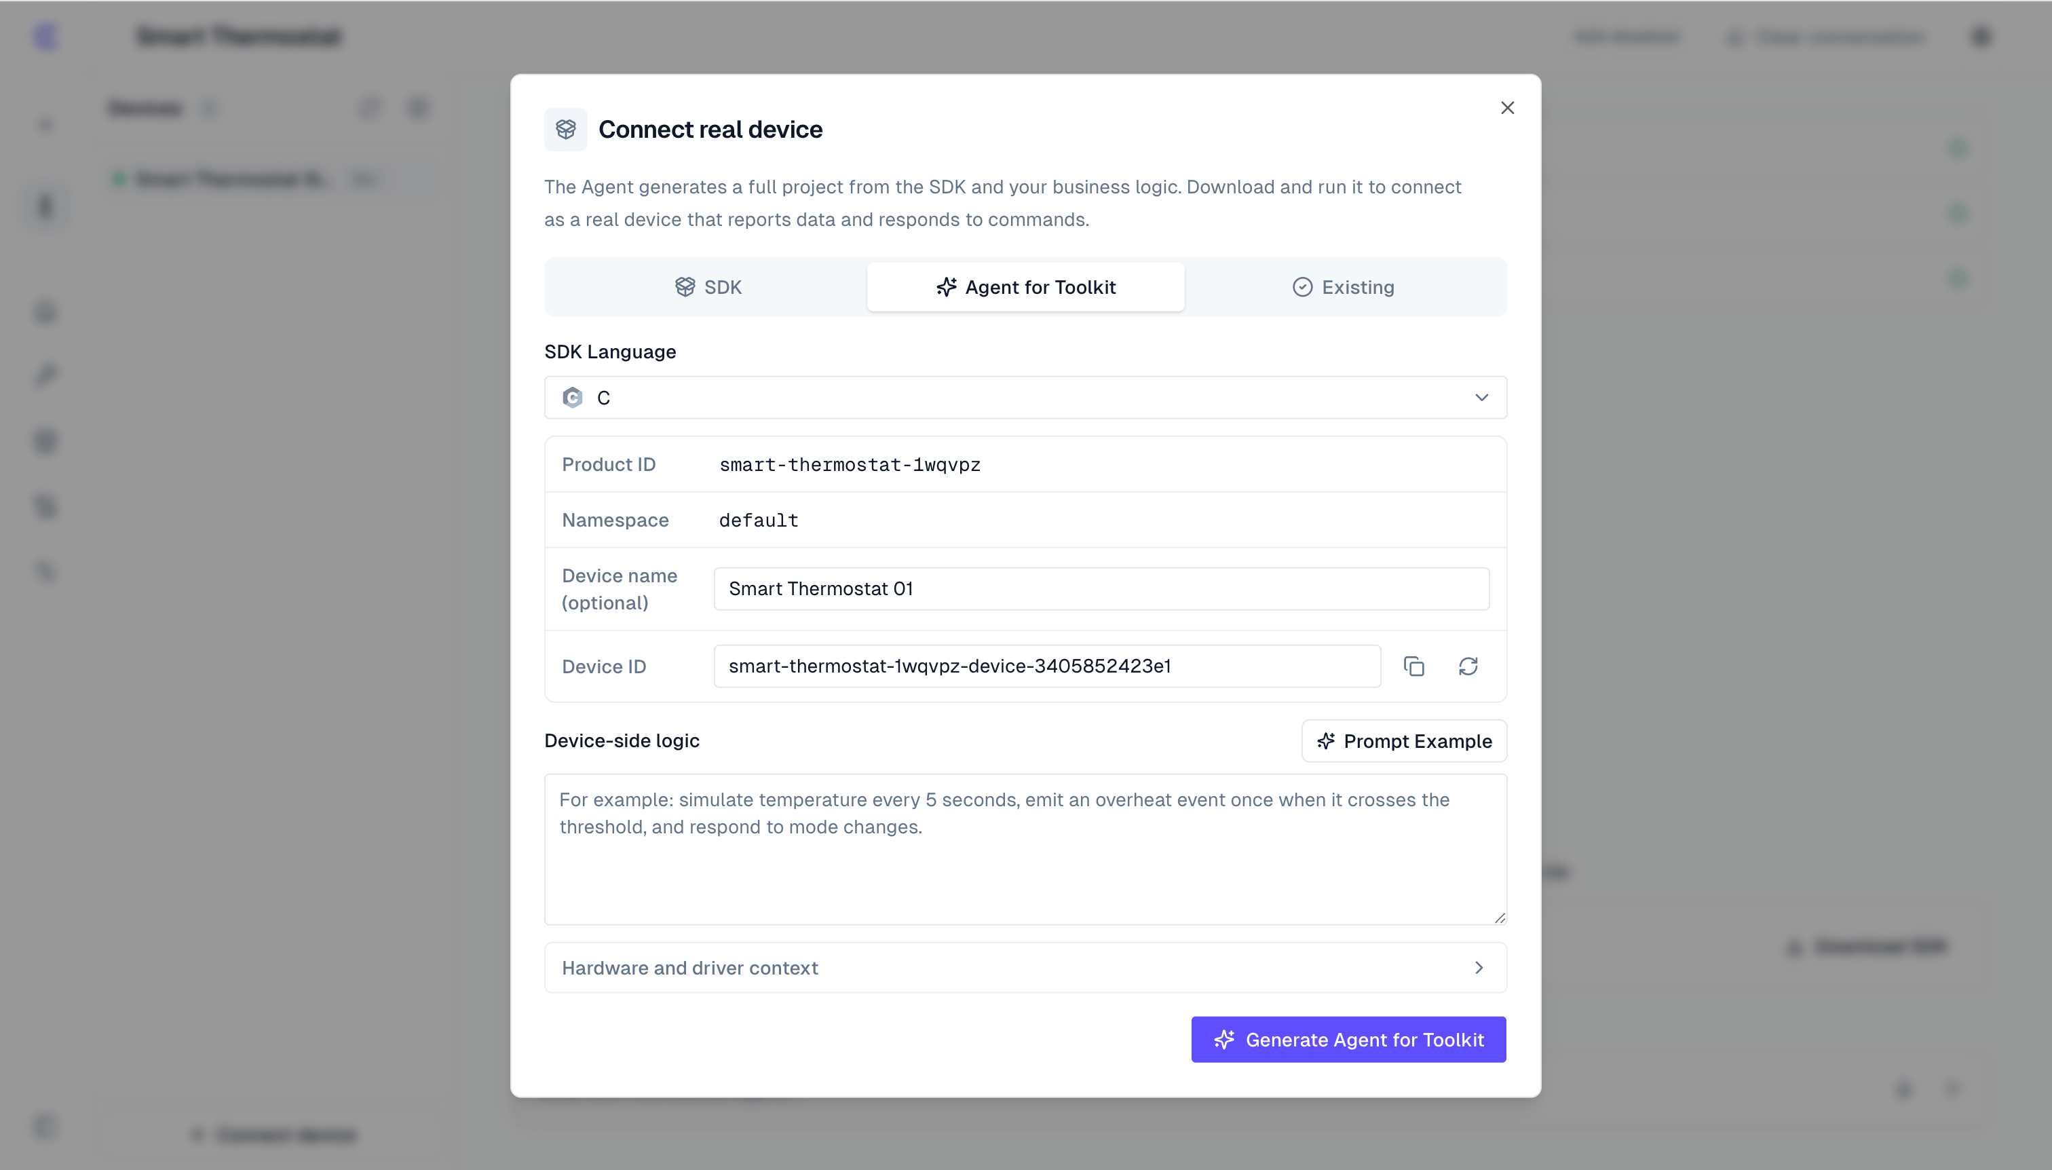Click Generate Agent for Toolkit button

click(1348, 1040)
